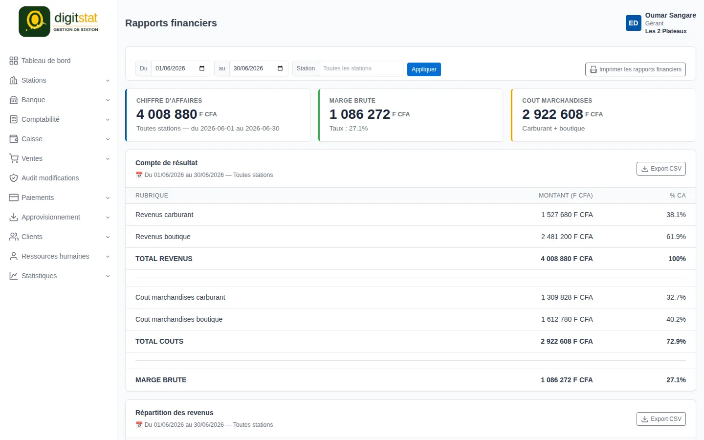Image resolution: width=704 pixels, height=440 pixels.
Task: Expand the Banque submenu chevron
Action: [x=108, y=100]
